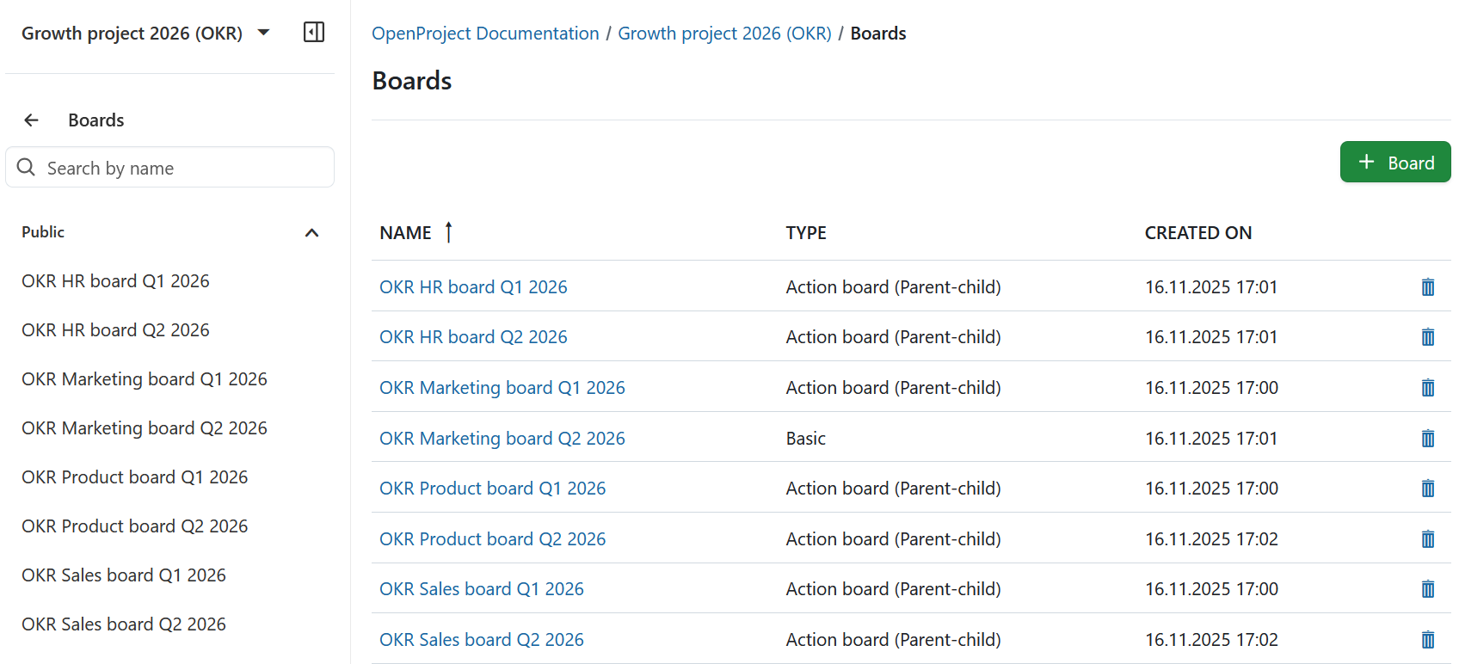Viewport: 1459px width, 664px height.
Task: Create a new board with the green Board button
Action: pyautogui.click(x=1395, y=162)
